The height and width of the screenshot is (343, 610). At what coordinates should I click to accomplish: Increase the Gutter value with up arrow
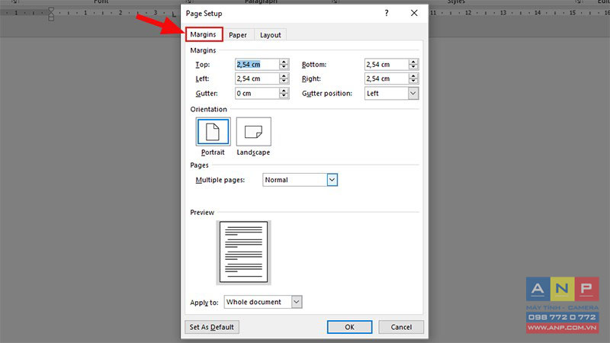click(x=284, y=90)
